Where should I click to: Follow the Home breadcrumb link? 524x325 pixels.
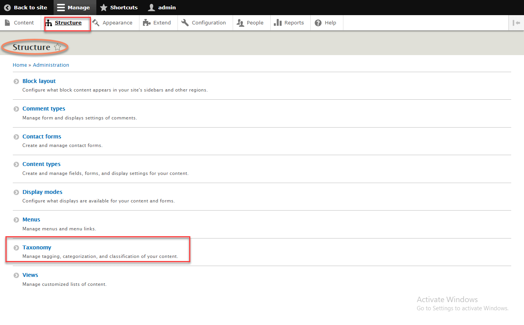click(20, 65)
